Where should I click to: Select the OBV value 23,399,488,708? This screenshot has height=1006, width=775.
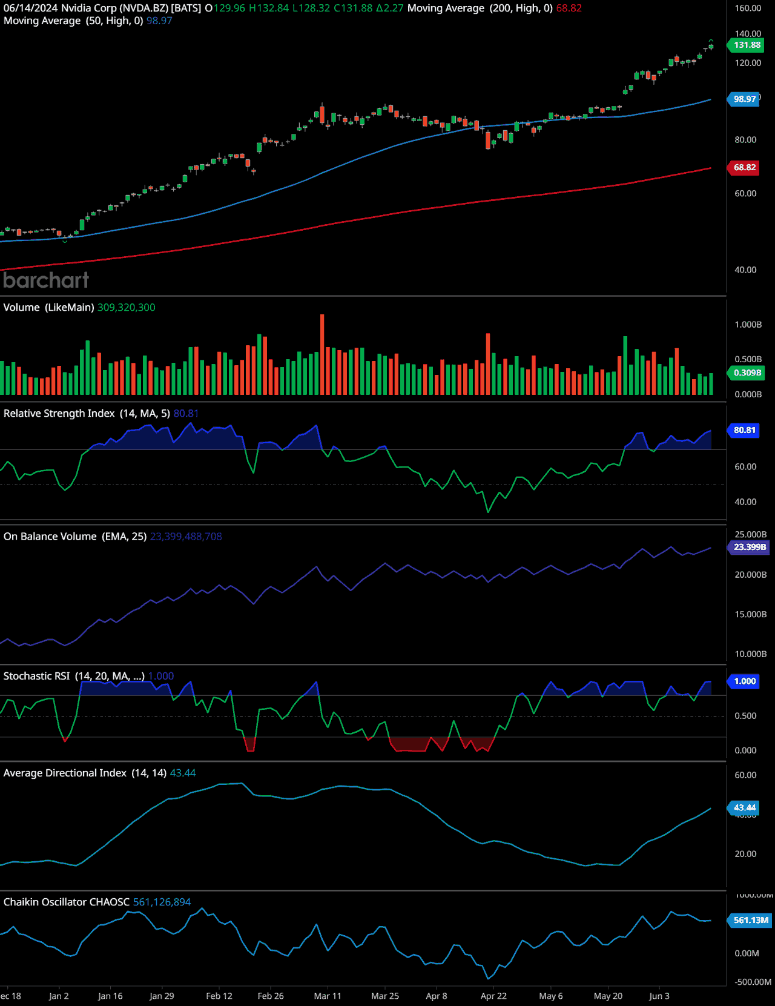pos(186,537)
